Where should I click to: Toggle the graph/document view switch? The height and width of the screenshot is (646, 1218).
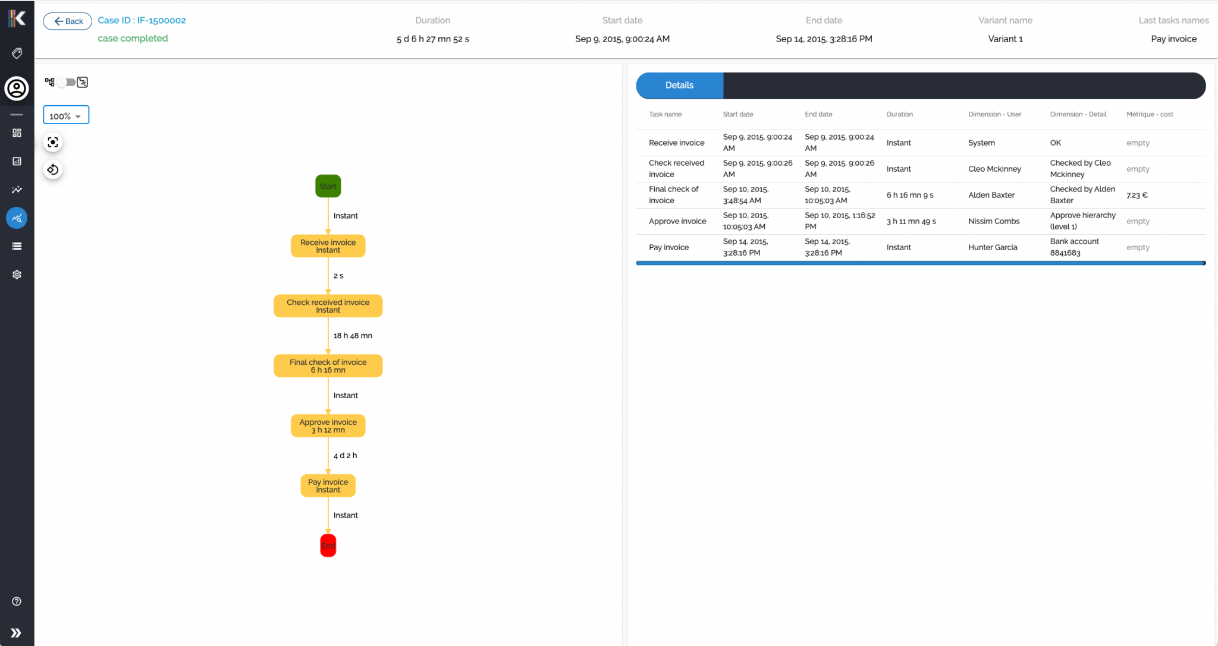click(x=66, y=82)
